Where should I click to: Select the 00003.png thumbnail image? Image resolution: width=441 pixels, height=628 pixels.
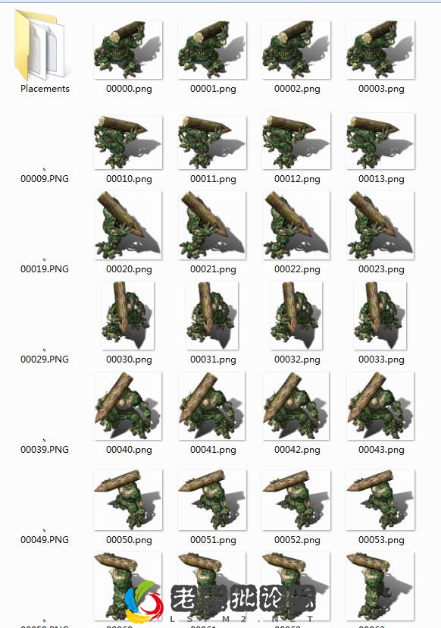click(380, 50)
